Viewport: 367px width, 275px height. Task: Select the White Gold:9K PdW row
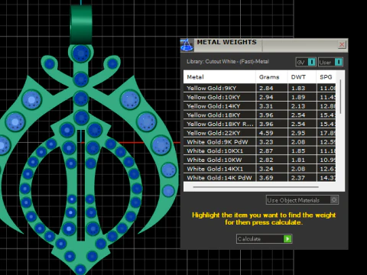click(259, 142)
